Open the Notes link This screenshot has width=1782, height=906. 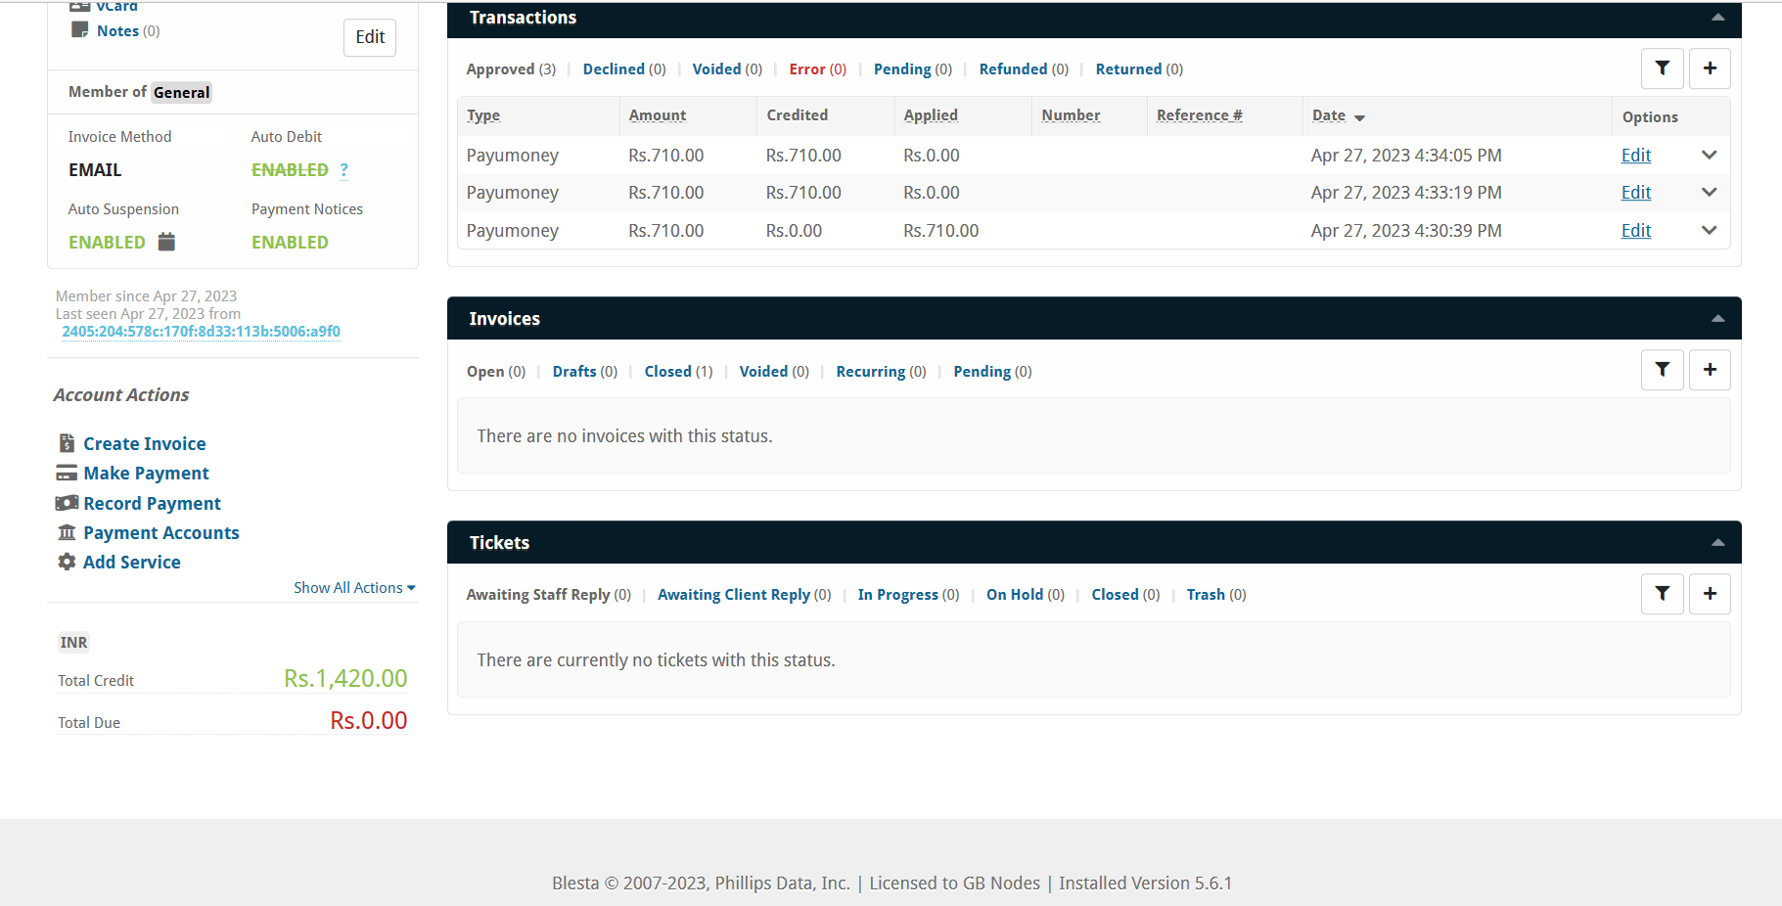117,31
